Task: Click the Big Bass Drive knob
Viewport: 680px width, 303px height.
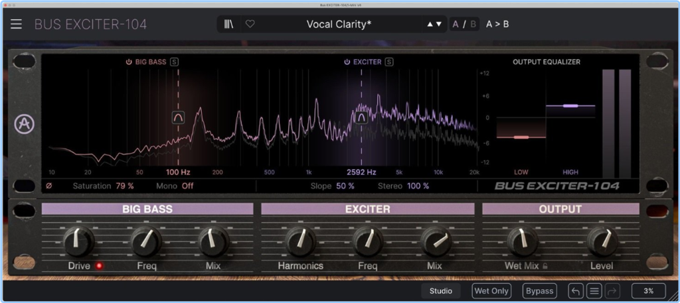Action: tap(78, 241)
